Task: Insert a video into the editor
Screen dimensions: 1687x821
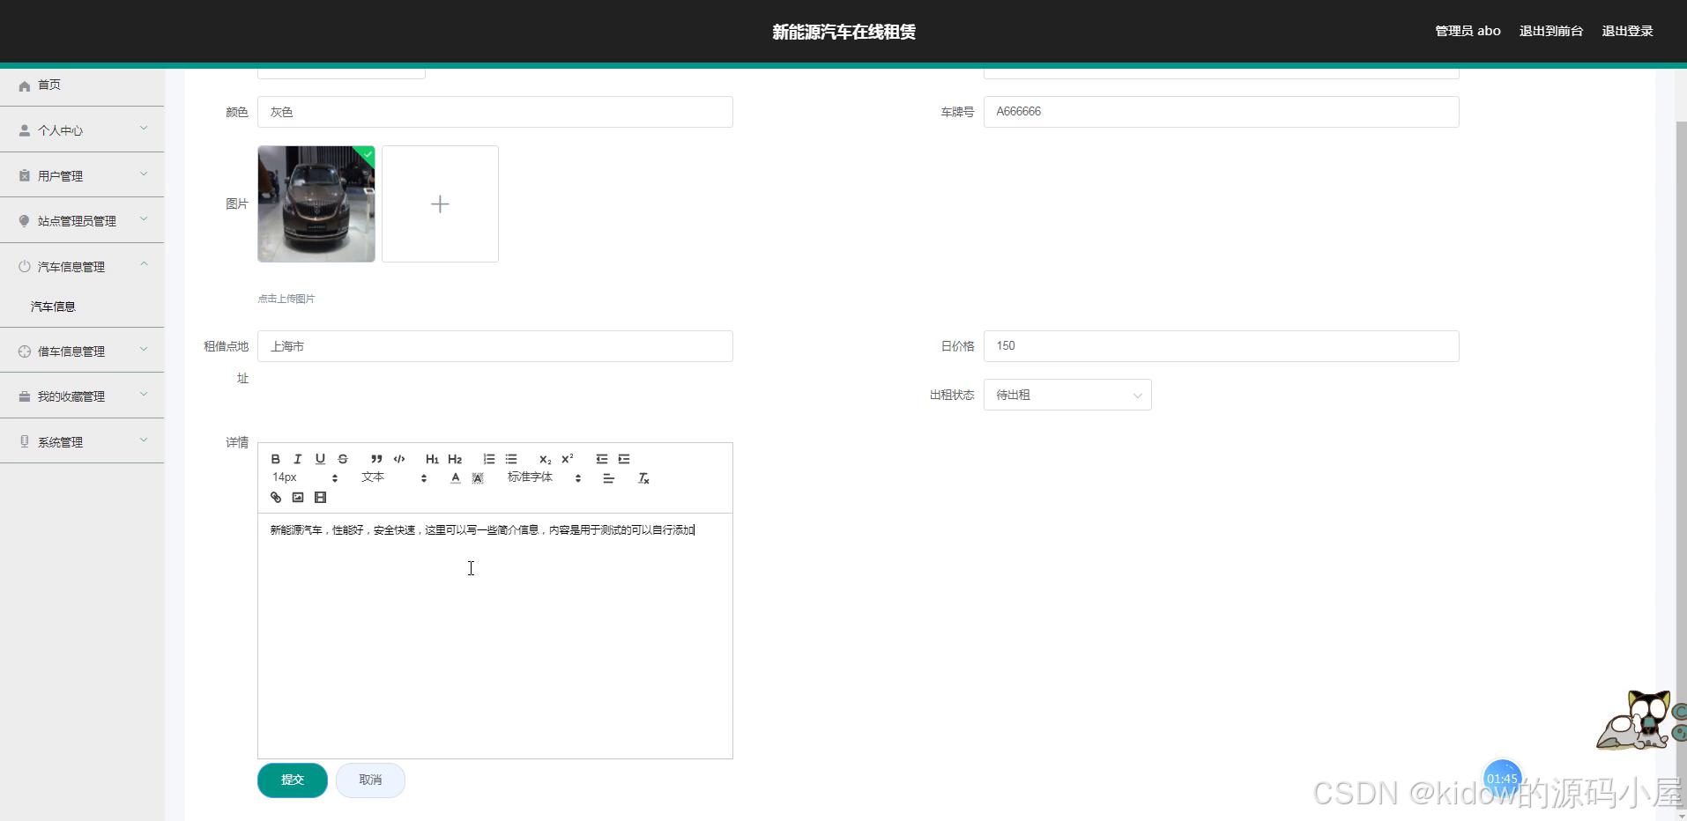Action: tap(321, 498)
